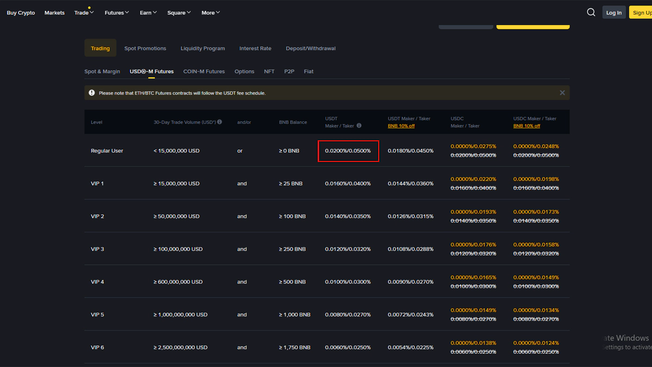Open the Earn dropdown menu
652x367 pixels.
(148, 13)
